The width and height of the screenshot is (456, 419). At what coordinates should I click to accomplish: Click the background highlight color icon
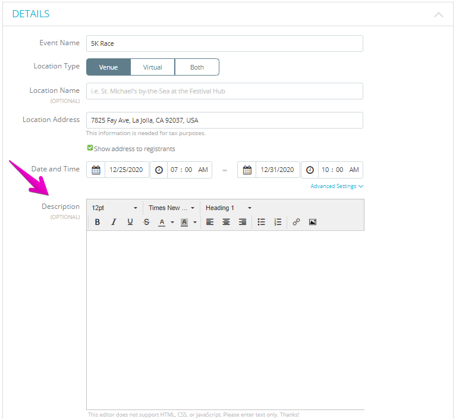pyautogui.click(x=184, y=222)
